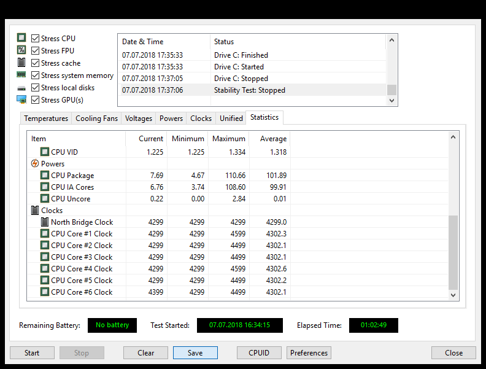The width and height of the screenshot is (486, 369).
Task: Click the Maximum column header
Action: pyautogui.click(x=229, y=139)
